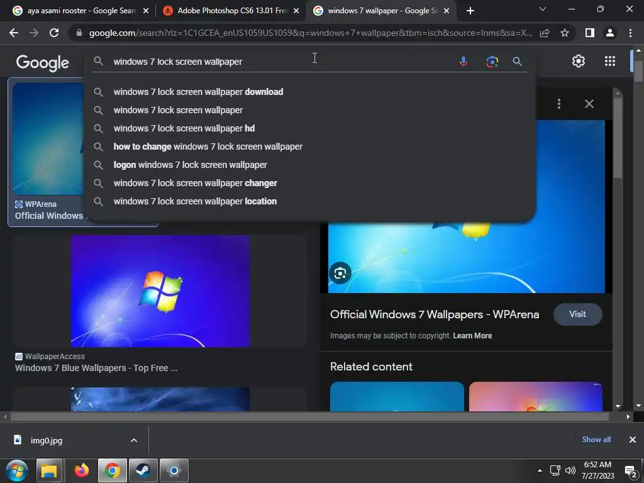Open the Learn More copyright link
This screenshot has width=644, height=483.
pyautogui.click(x=472, y=336)
